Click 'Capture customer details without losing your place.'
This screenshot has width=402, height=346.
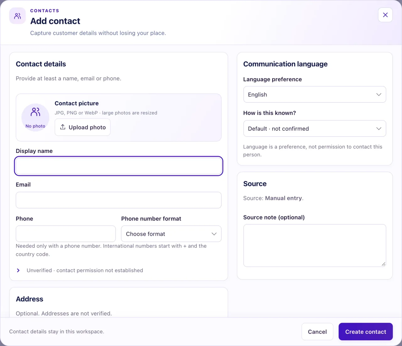click(x=98, y=33)
